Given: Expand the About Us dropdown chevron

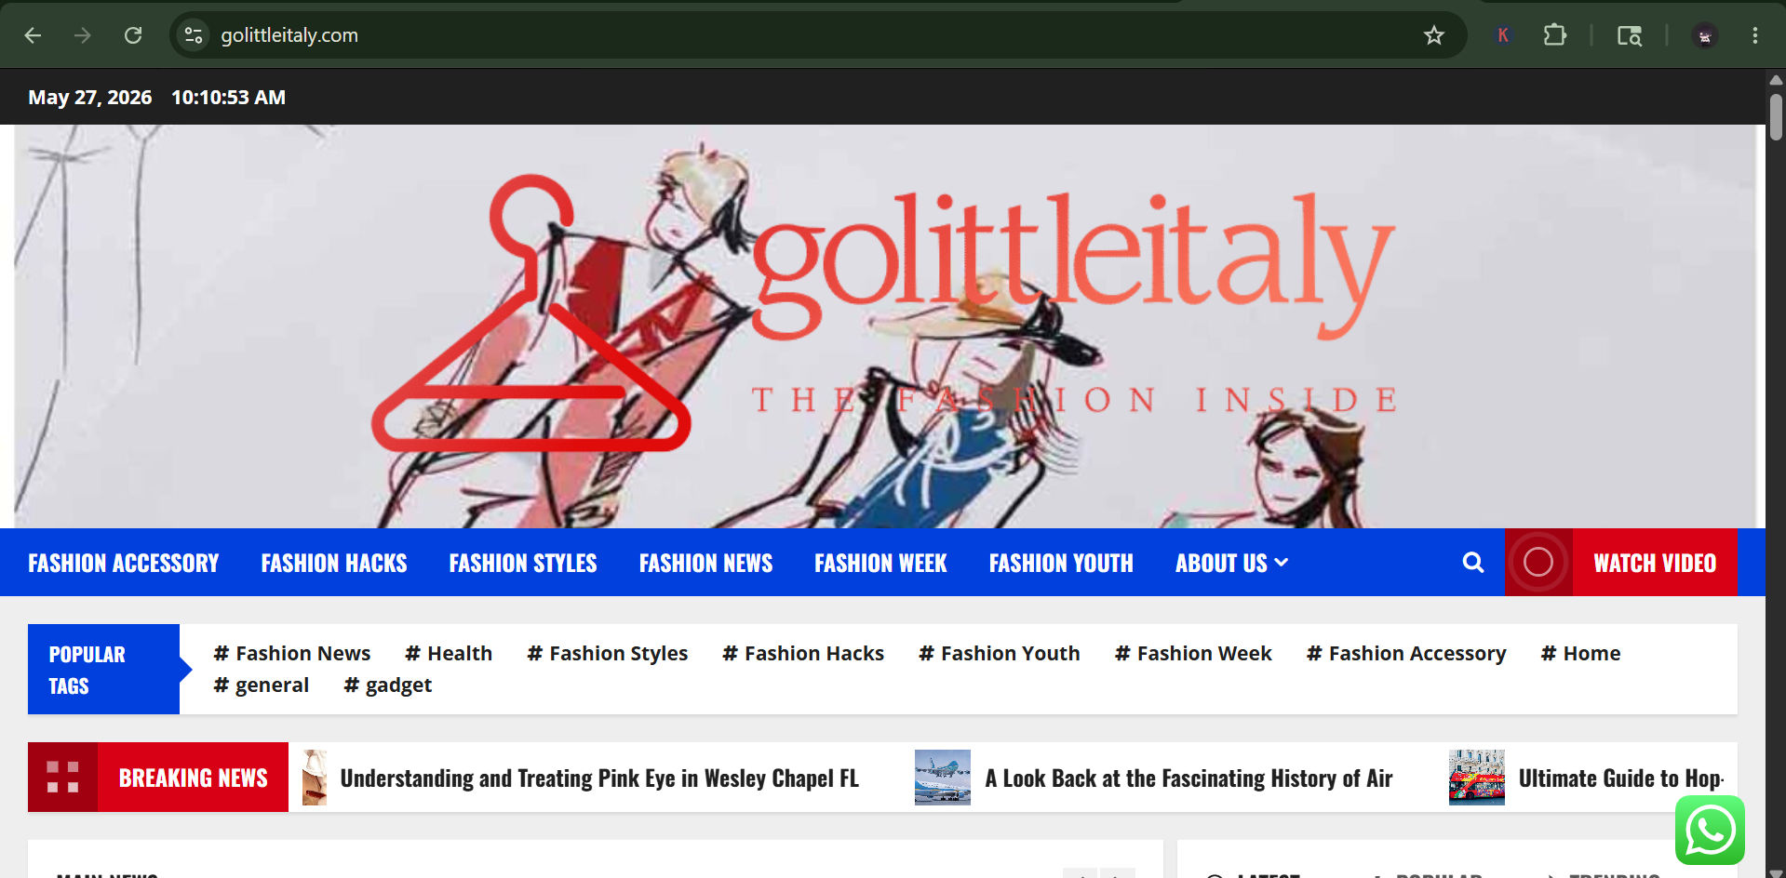Looking at the screenshot, I should point(1282,563).
